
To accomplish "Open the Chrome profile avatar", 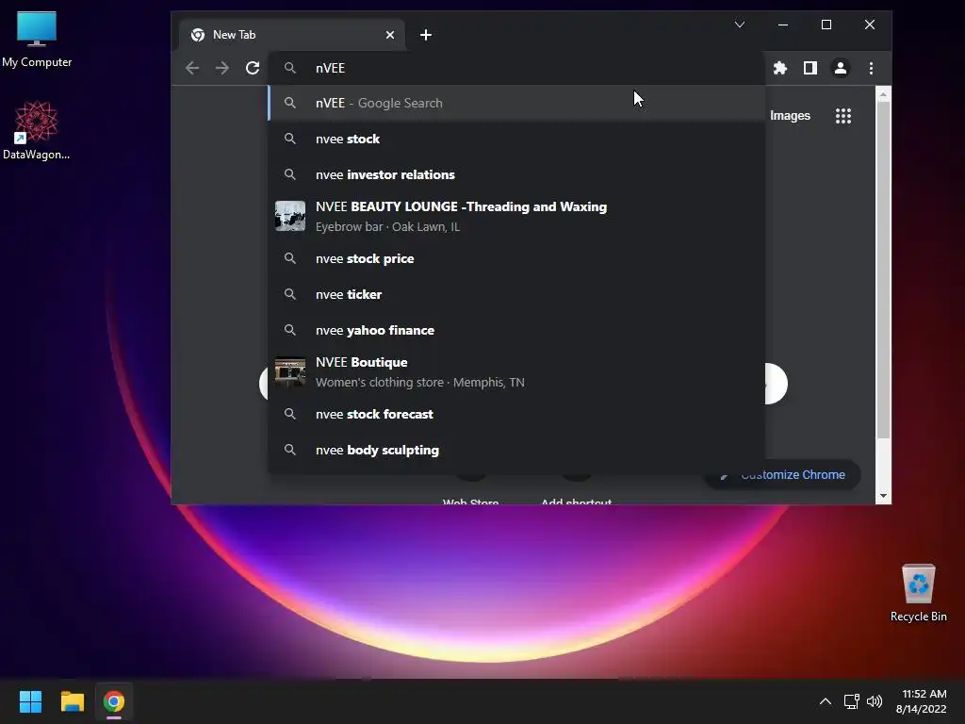I will tap(841, 68).
